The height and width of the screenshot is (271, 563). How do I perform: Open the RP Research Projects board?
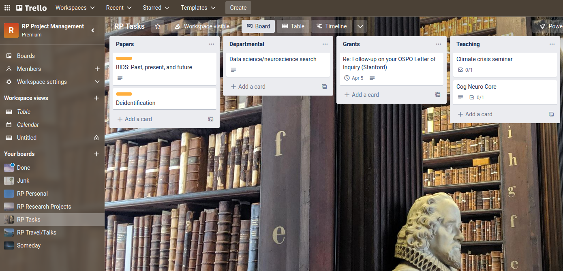point(44,207)
